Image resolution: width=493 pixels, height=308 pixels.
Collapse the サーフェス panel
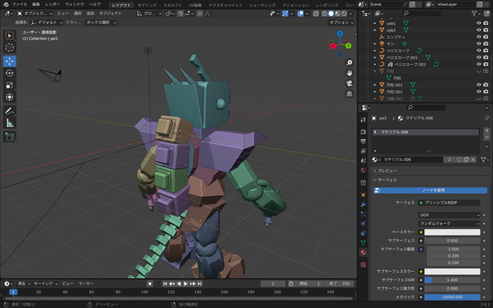point(387,180)
